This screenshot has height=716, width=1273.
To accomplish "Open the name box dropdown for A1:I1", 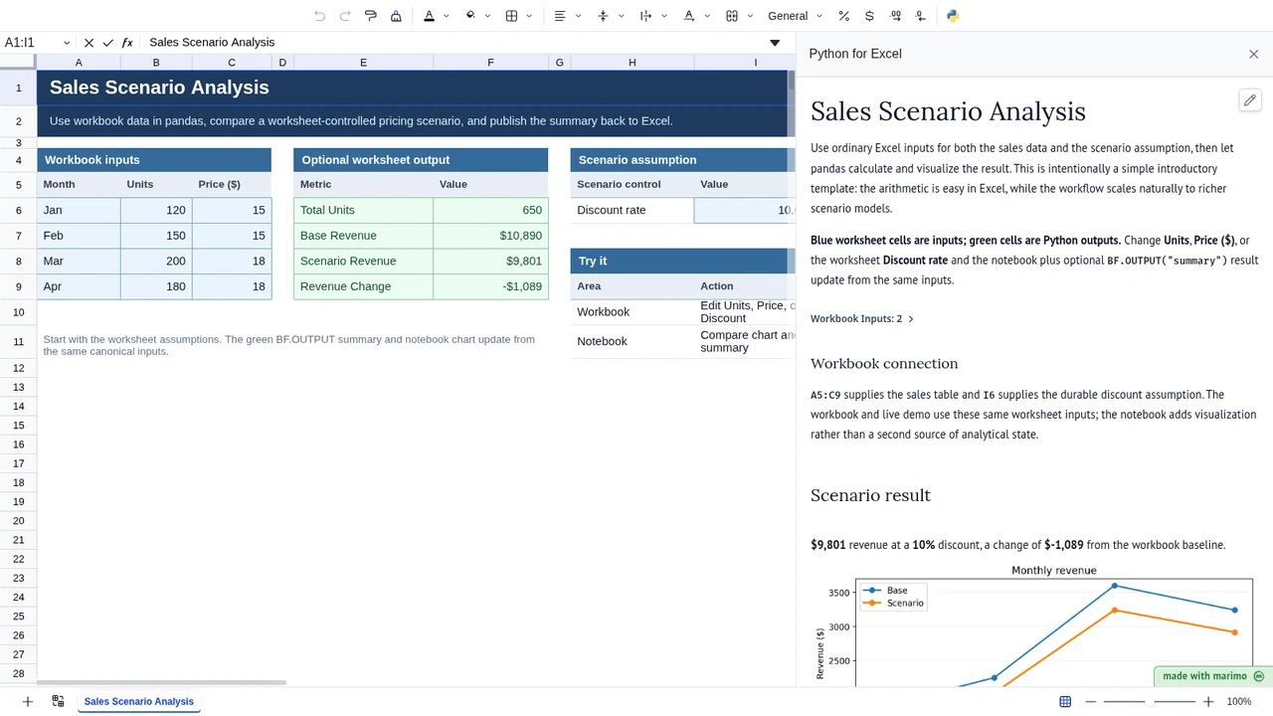I will tap(67, 43).
